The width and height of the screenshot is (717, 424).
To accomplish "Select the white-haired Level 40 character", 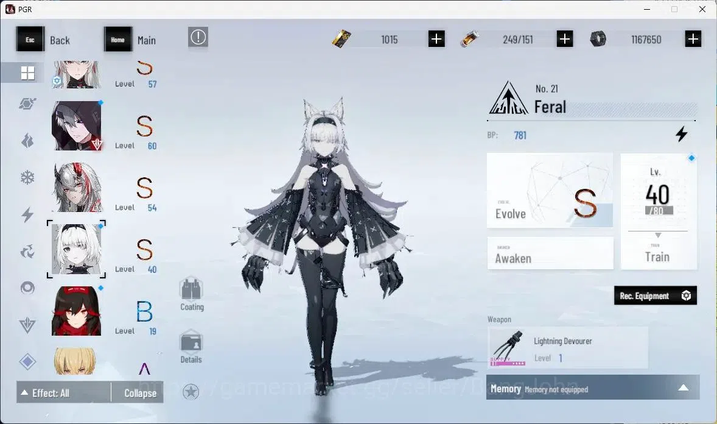I will click(x=76, y=249).
